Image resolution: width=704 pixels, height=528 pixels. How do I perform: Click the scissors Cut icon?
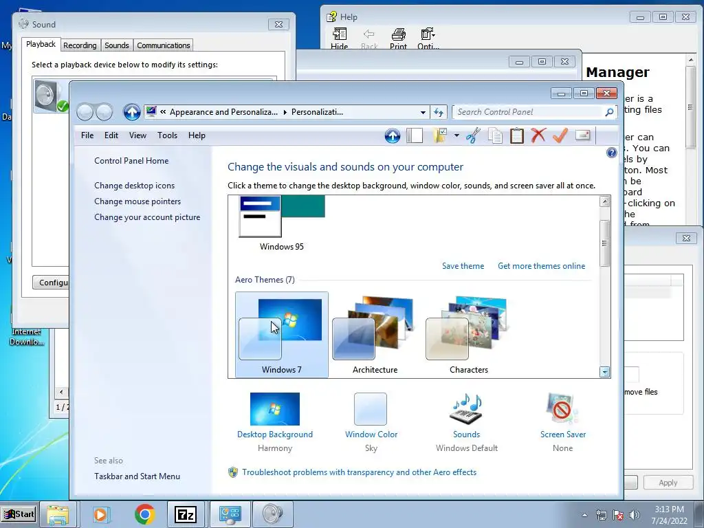[473, 135]
